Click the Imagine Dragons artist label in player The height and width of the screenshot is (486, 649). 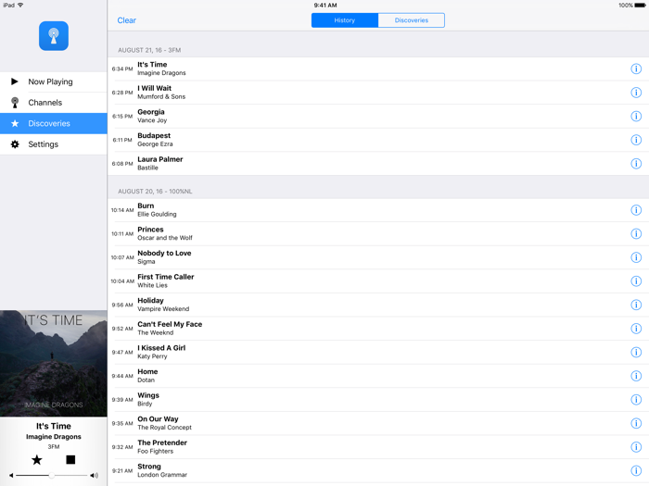(54, 437)
